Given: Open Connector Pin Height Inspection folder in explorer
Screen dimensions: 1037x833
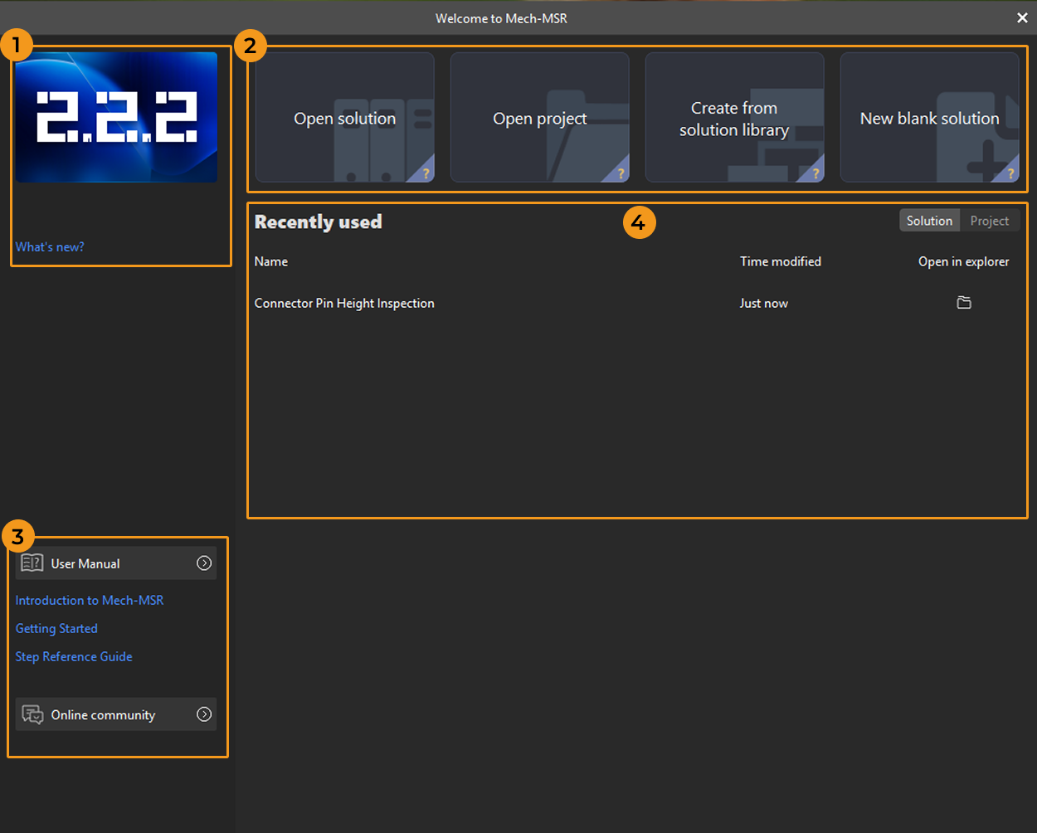Looking at the screenshot, I should click(964, 303).
